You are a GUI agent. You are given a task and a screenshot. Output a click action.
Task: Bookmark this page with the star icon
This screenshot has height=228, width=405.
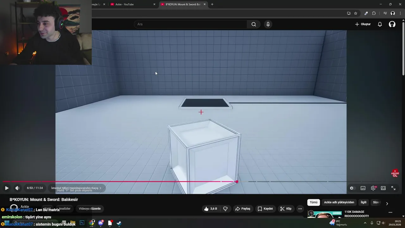click(x=356, y=13)
